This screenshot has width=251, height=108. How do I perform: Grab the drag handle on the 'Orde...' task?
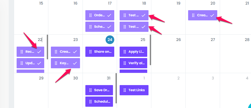click(90, 15)
